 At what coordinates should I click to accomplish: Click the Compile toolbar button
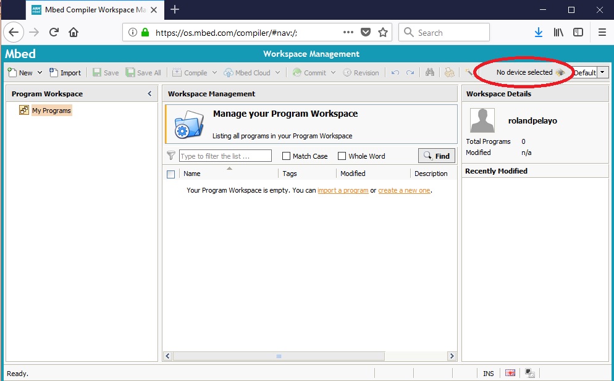point(190,72)
